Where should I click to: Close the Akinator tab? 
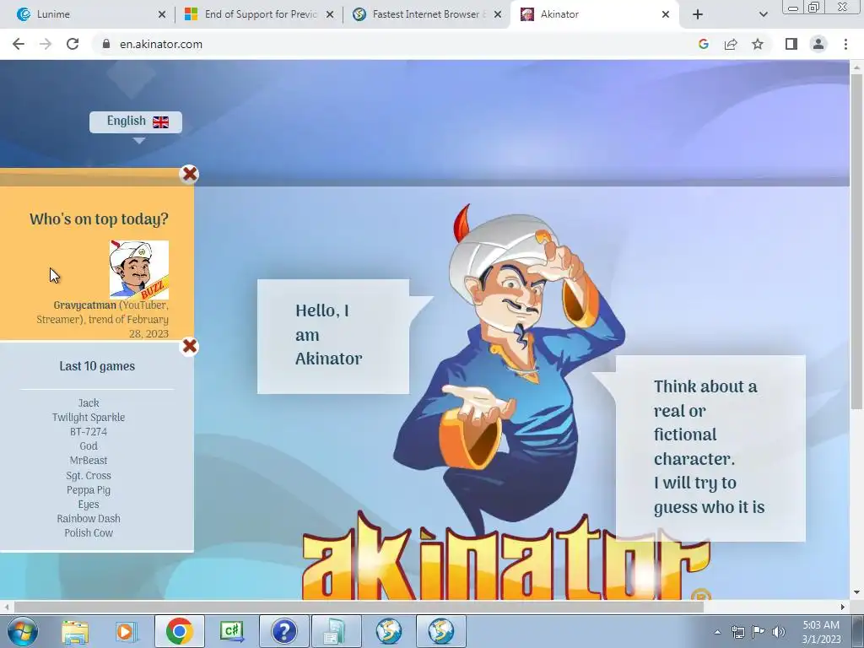click(x=665, y=14)
